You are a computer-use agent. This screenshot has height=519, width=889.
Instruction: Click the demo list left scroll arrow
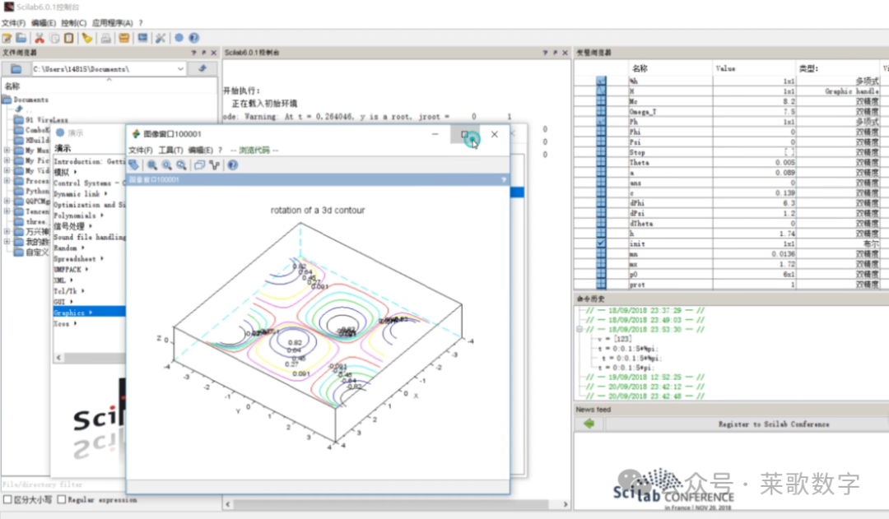click(58, 358)
